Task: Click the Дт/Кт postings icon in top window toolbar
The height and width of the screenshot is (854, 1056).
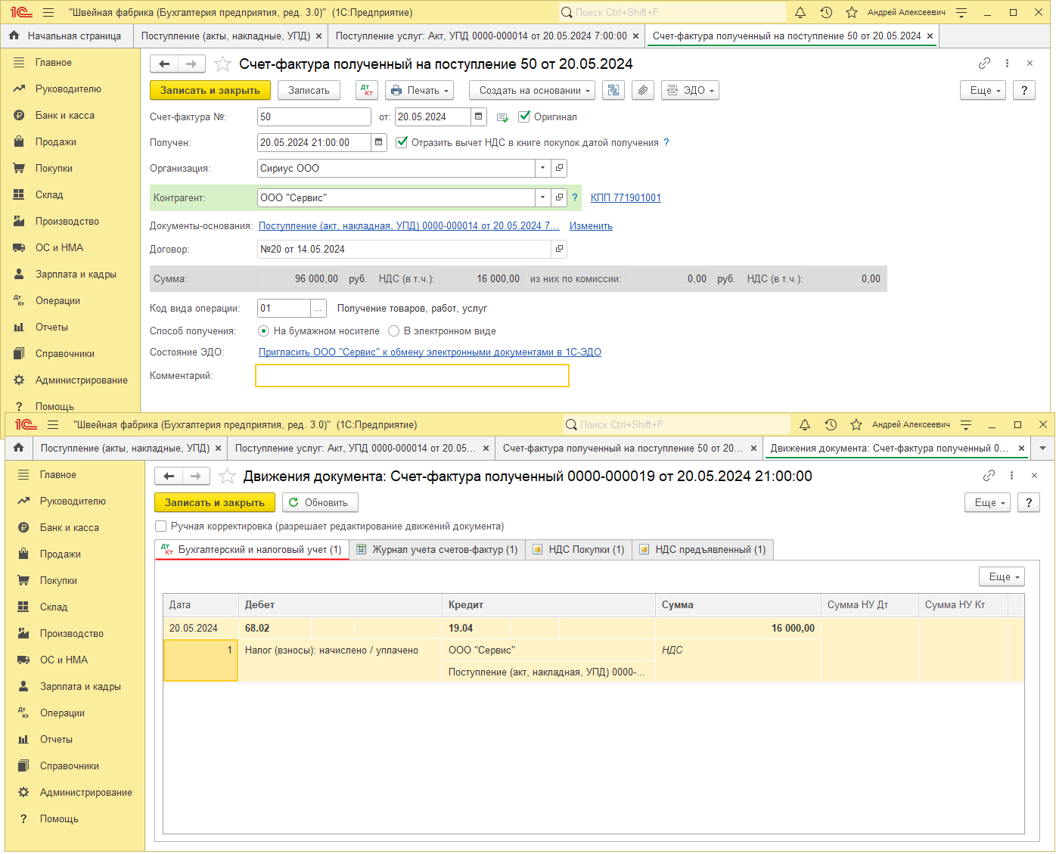Action: (x=367, y=90)
